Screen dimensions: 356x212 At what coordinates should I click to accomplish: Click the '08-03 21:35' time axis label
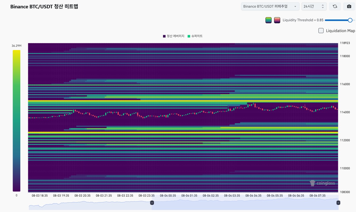pos(104,196)
